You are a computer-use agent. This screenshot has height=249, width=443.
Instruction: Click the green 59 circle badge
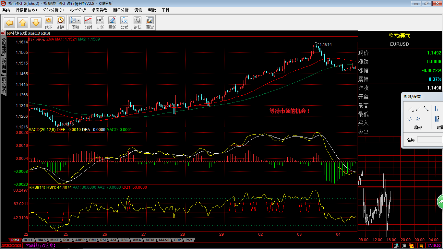440,202
